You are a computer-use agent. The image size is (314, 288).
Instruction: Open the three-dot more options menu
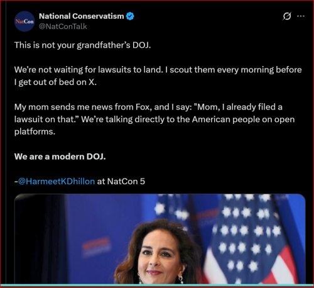tap(301, 16)
